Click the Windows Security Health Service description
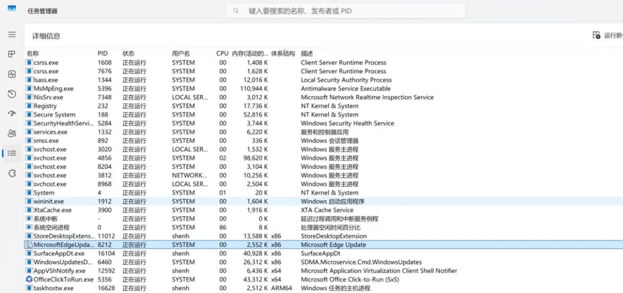The height and width of the screenshot is (293, 623). pos(347,123)
